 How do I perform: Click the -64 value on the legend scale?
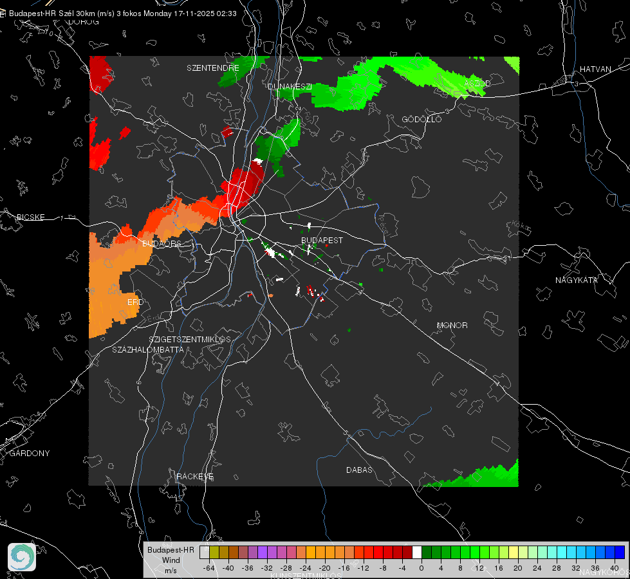coord(209,568)
